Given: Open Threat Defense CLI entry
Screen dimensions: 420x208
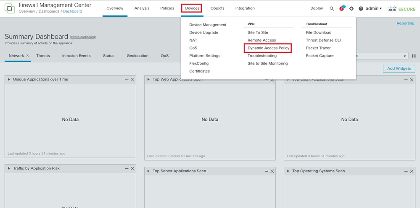Looking at the screenshot, I should 323,40.
